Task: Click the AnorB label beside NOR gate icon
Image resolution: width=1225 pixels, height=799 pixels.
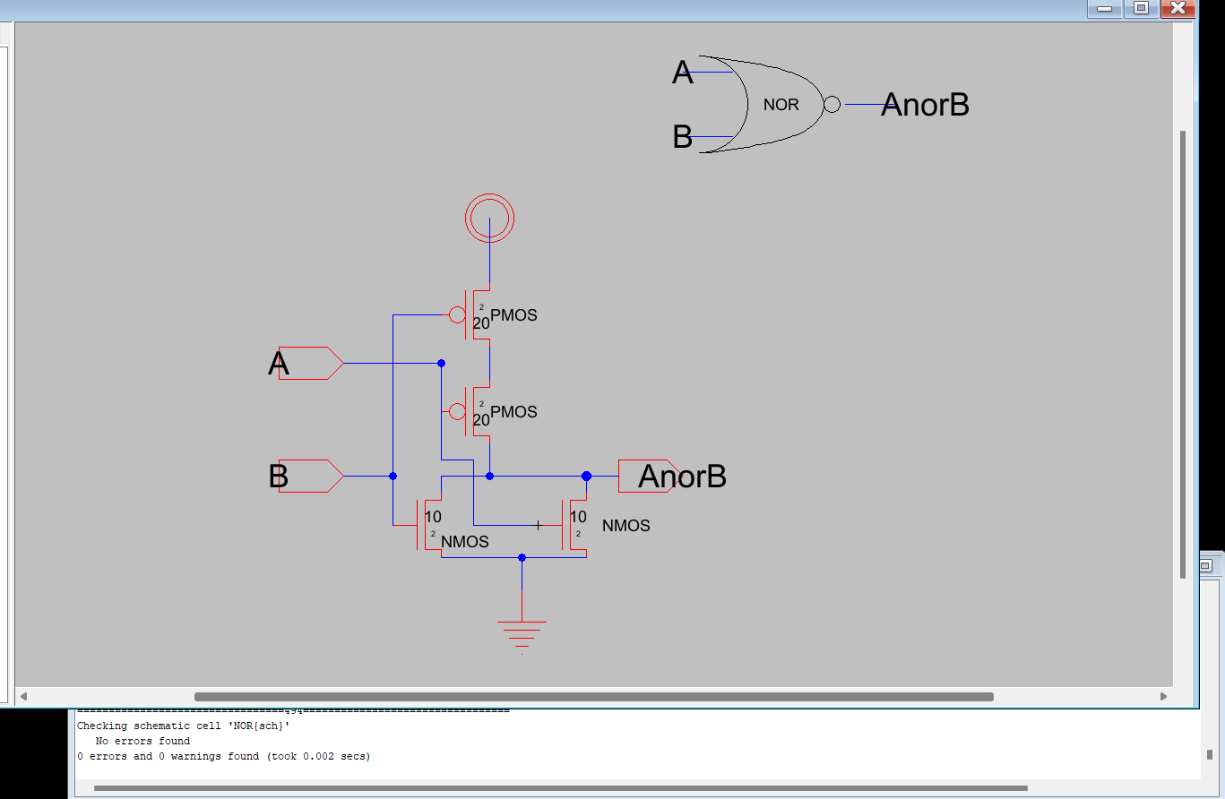Action: pyautogui.click(x=925, y=105)
